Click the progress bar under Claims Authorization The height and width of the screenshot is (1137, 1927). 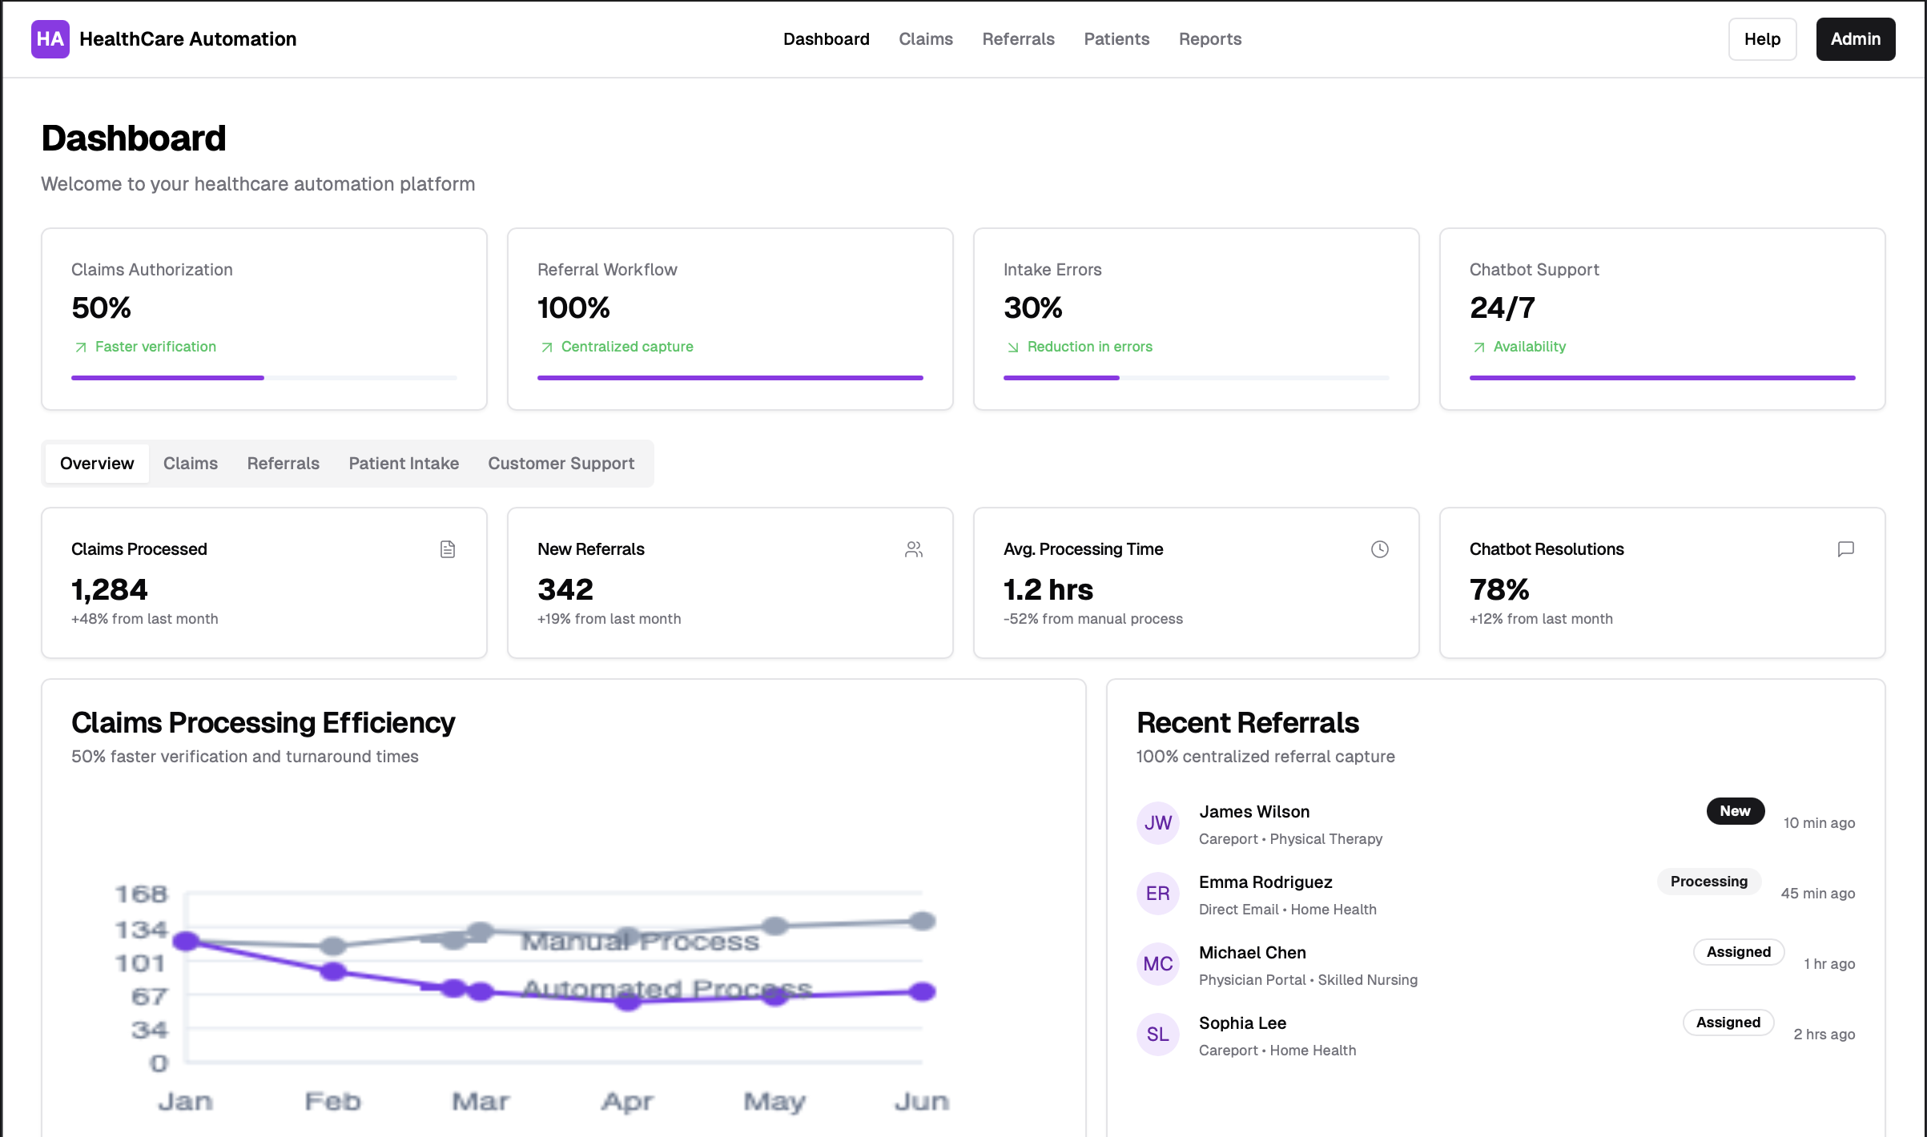click(264, 377)
